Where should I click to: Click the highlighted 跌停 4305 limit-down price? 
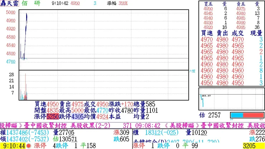click(x=77, y=116)
